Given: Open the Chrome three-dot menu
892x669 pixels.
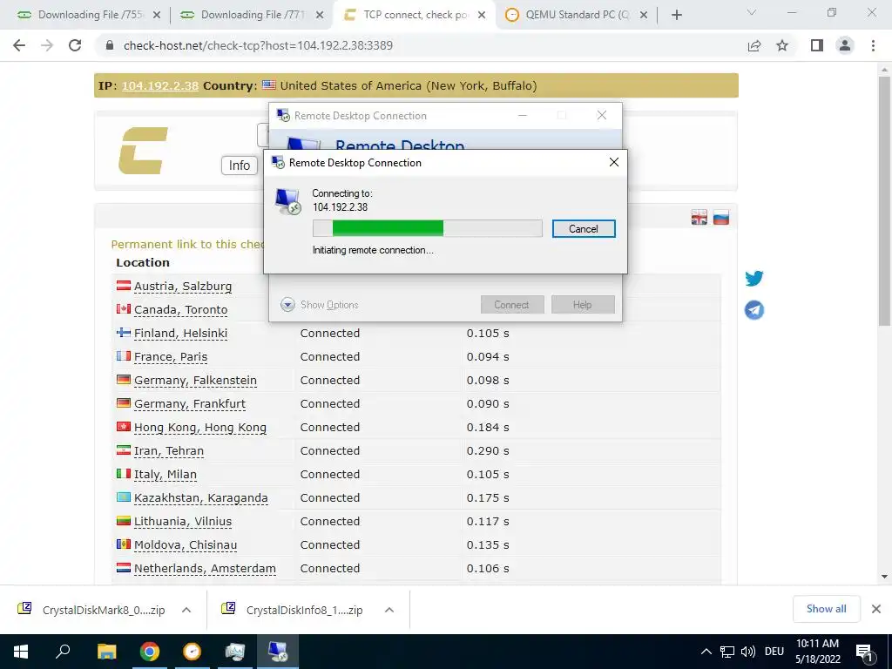Looking at the screenshot, I should 873,45.
